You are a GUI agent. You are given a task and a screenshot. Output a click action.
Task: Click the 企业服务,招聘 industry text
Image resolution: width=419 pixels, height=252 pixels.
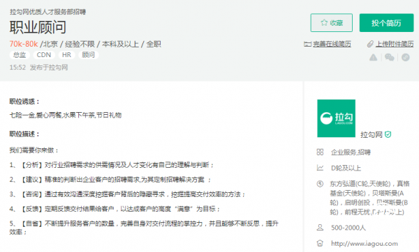coord(351,152)
